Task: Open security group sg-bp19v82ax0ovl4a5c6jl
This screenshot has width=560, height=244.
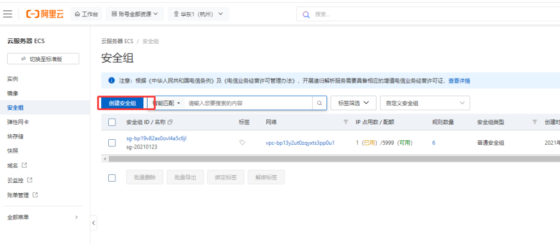Action: (x=156, y=139)
